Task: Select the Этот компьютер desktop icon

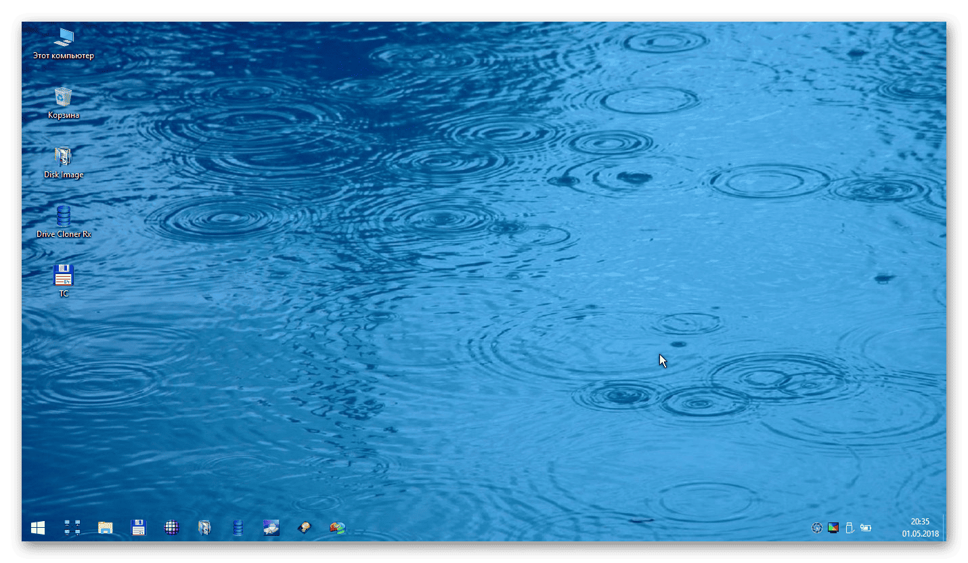Action: tap(64, 44)
